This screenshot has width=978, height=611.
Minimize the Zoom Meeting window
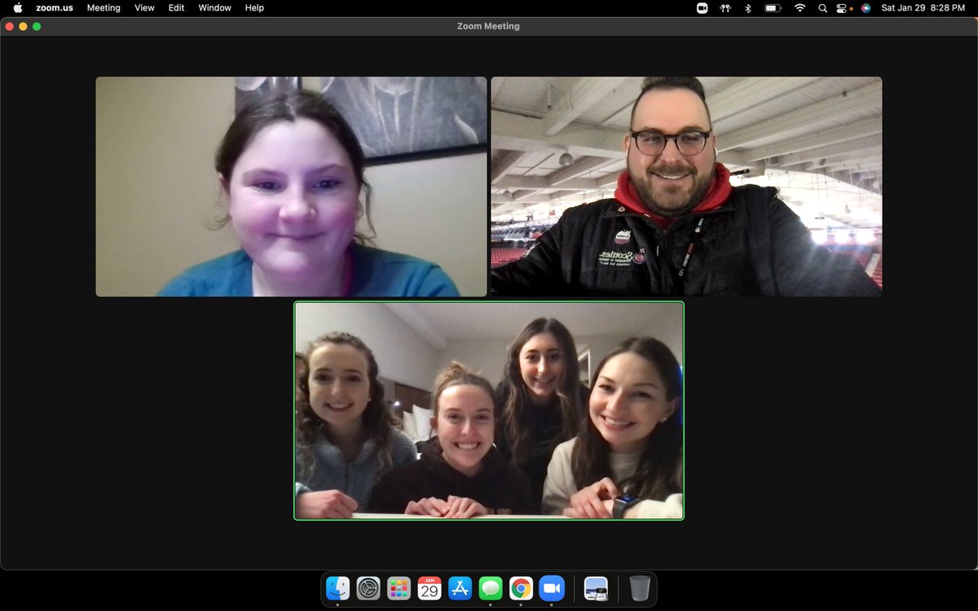tap(23, 26)
